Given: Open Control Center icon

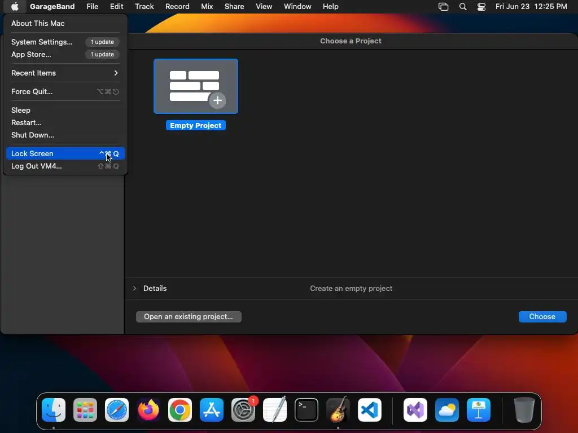Looking at the screenshot, I should coord(481,7).
